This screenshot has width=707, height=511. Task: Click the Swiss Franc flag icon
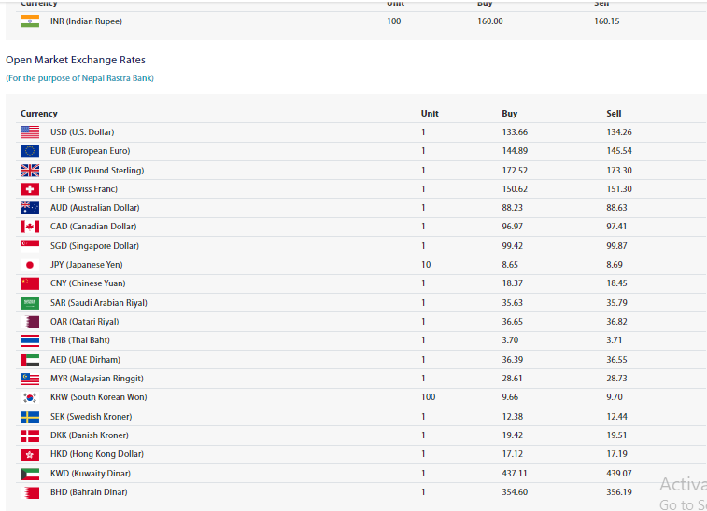(30, 189)
